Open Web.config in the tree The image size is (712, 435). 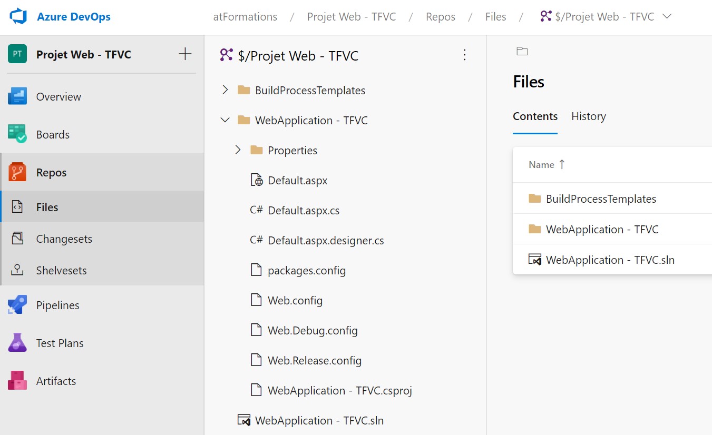coord(295,301)
